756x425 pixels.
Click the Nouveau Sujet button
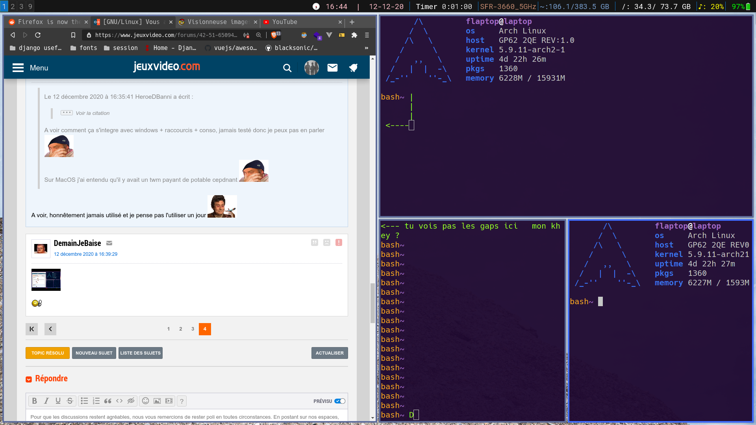[94, 353]
